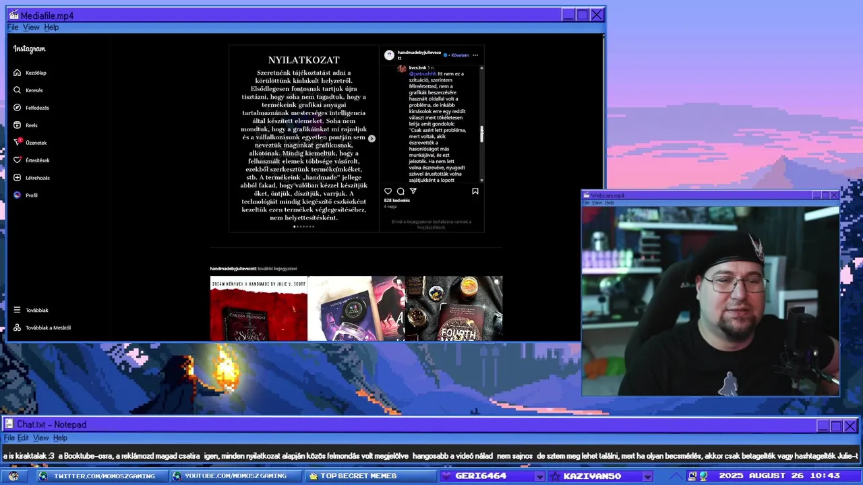Click the Instagram logo in sidebar
Viewport: 863px width, 485px height.
point(30,49)
